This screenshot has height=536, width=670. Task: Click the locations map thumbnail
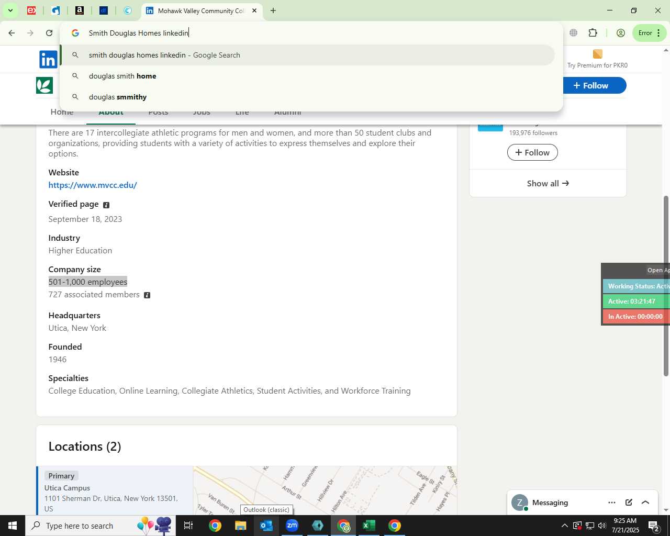325,490
